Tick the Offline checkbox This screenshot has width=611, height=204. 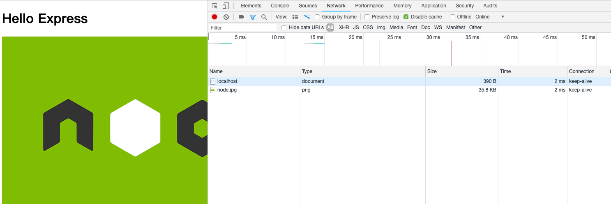[x=452, y=17]
